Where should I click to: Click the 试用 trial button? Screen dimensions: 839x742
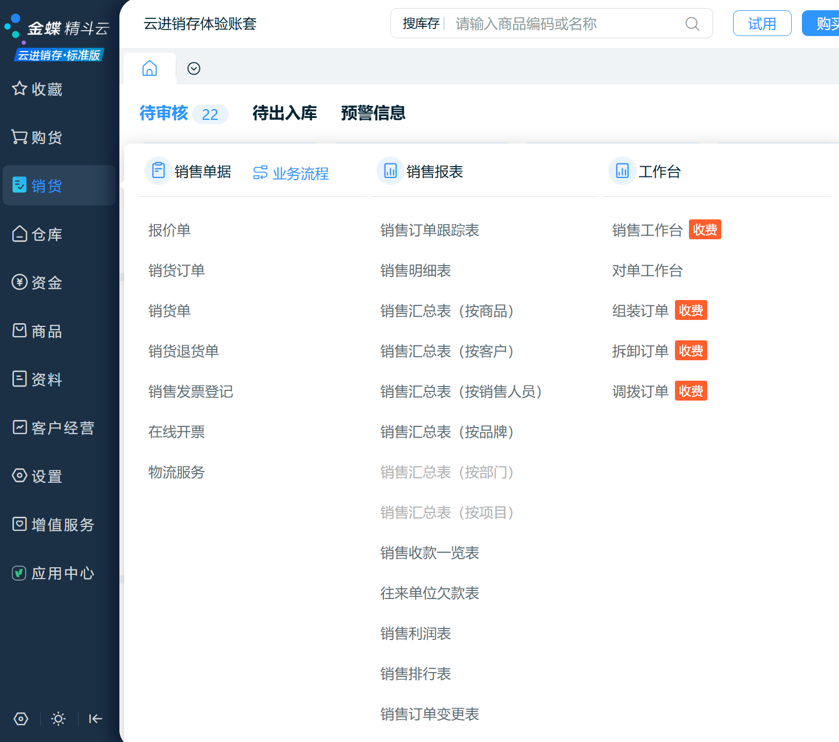point(762,23)
